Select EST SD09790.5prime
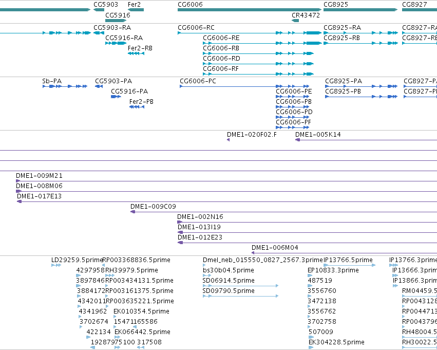This screenshot has height=350, width=437. coord(240,297)
